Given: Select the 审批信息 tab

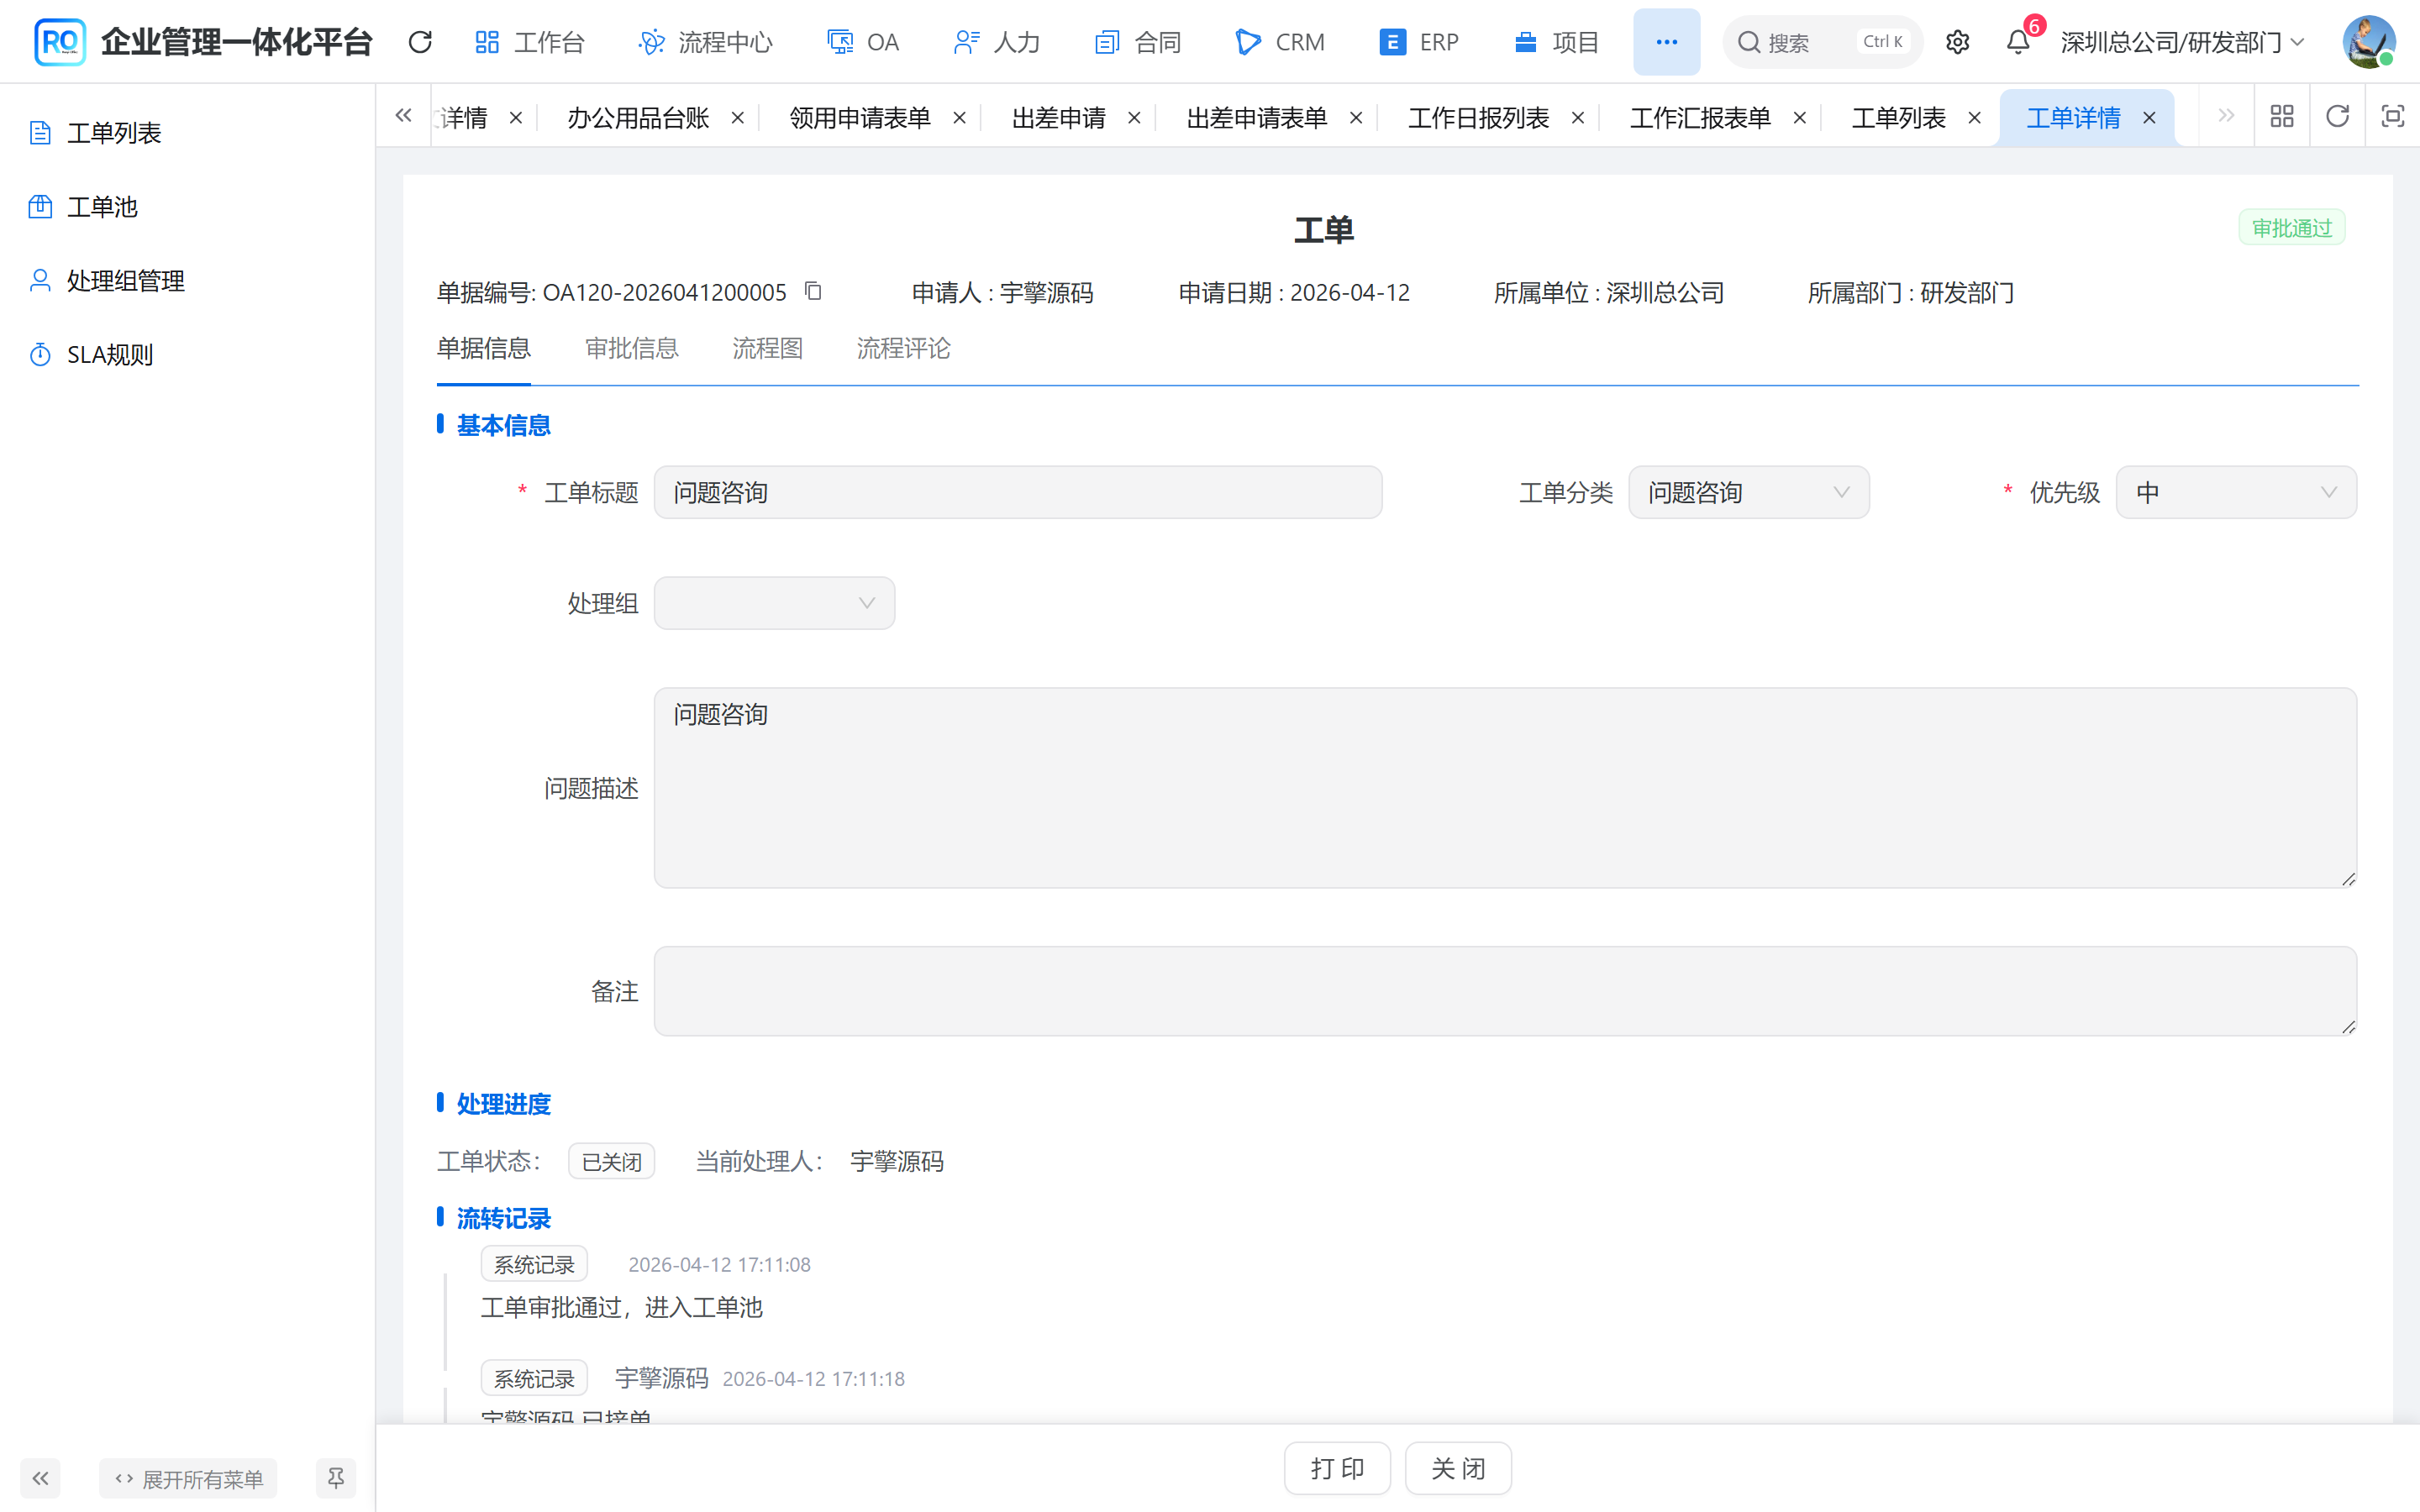Looking at the screenshot, I should (632, 348).
